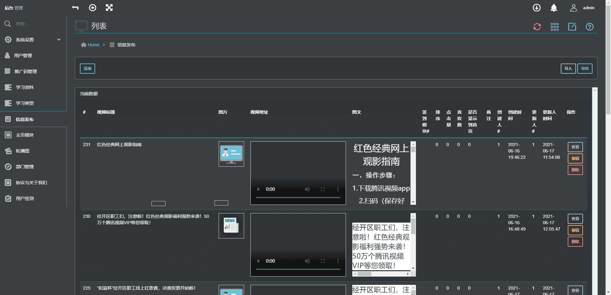
Task: Open the notification bell
Action: tap(554, 8)
